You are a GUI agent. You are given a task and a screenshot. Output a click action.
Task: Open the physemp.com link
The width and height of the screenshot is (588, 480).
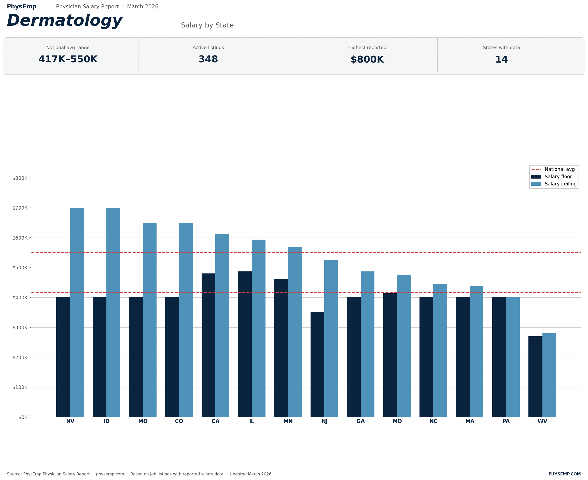coord(109,474)
